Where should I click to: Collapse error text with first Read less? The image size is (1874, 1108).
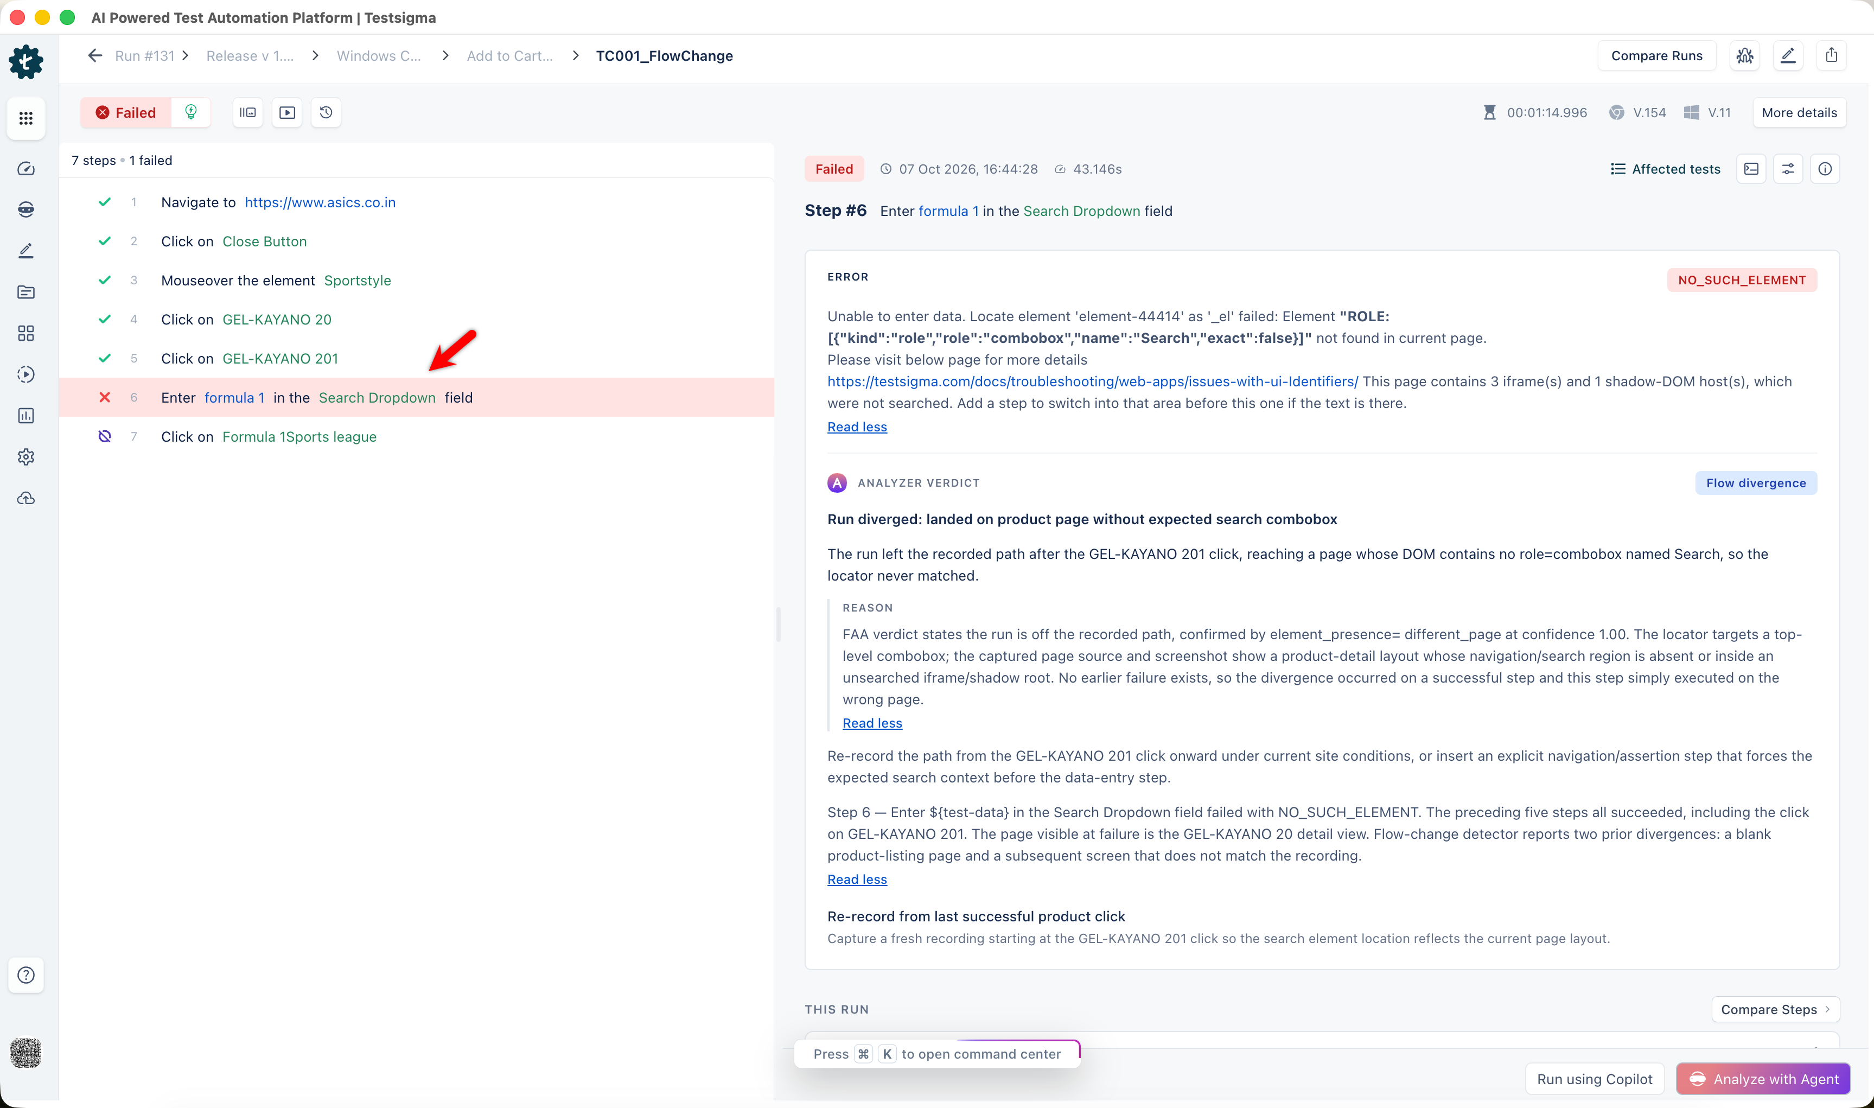[857, 427]
